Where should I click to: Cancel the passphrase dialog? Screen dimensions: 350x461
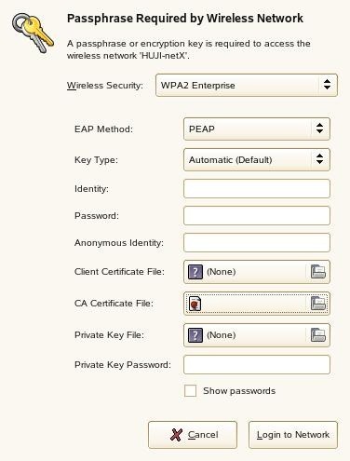click(x=193, y=435)
